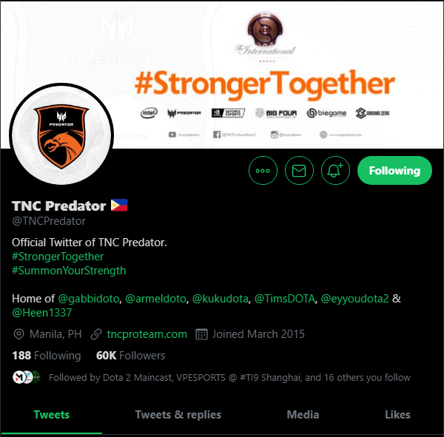Click the followed-by avatars cluster
Viewport: 444px width, 437px height.
(27, 377)
